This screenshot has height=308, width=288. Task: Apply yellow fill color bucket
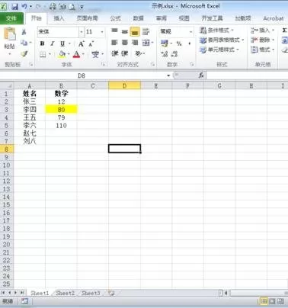pos(62,54)
